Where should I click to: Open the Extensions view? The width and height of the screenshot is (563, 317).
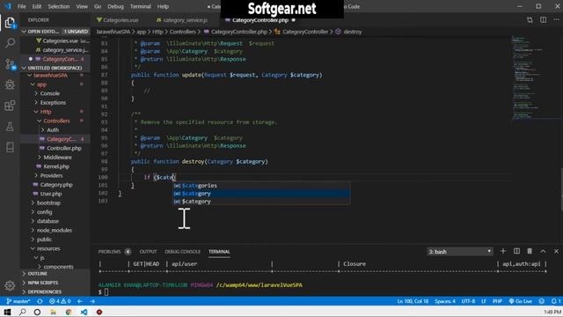click(10, 106)
